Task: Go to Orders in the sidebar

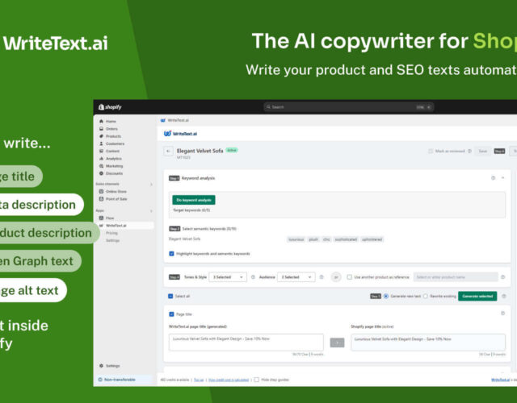Action: pyautogui.click(x=111, y=128)
